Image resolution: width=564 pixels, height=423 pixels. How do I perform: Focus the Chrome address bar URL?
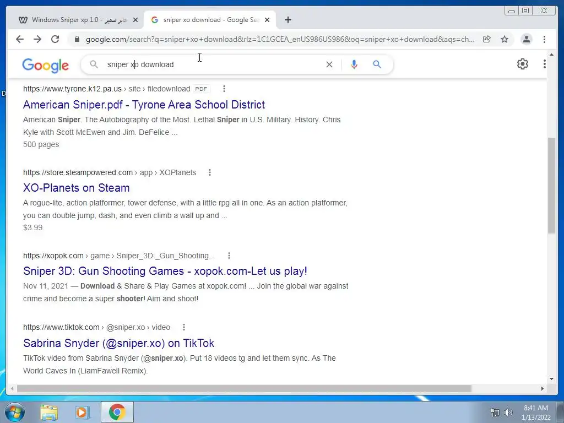tap(280, 39)
